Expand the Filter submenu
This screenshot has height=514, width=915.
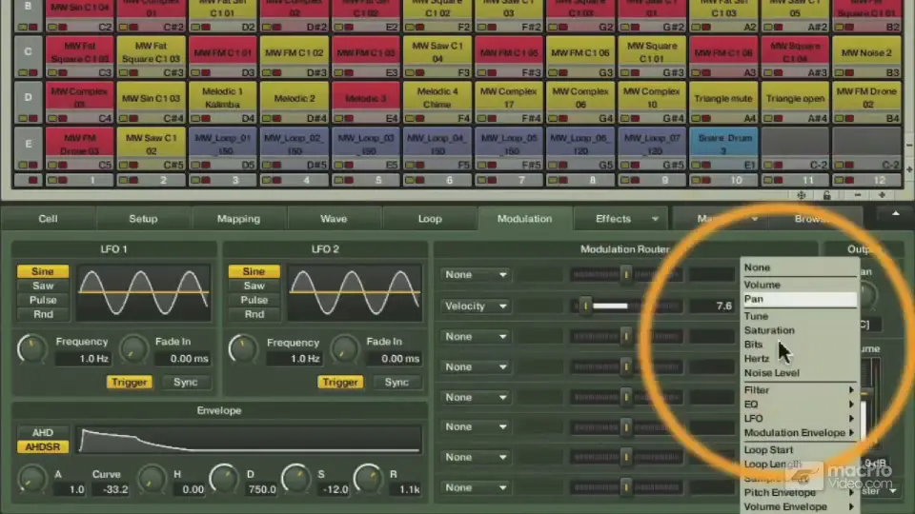pos(799,390)
